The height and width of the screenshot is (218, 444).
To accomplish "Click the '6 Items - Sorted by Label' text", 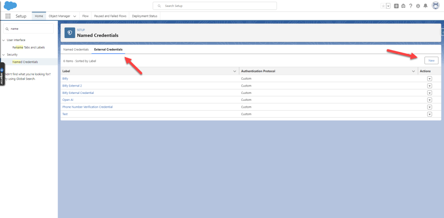I will tap(80, 61).
